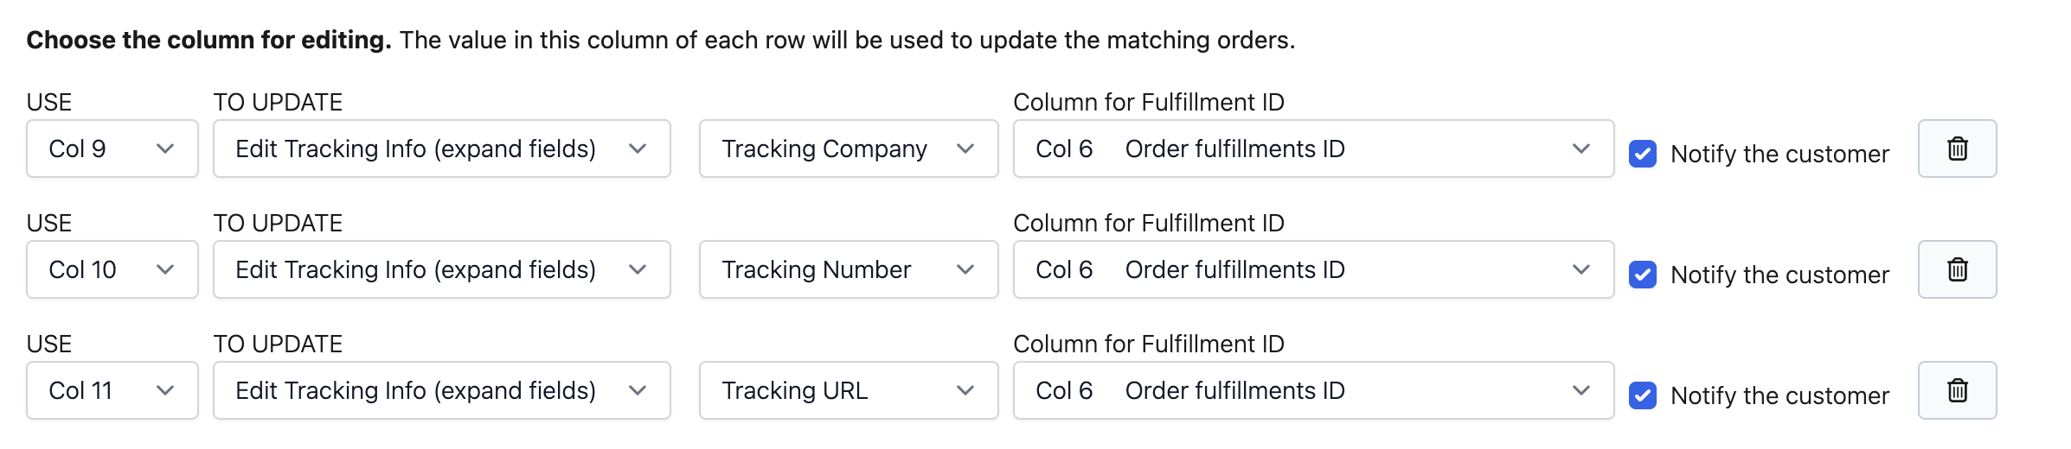Open the Tracking Number field dropdown

pos(848,269)
